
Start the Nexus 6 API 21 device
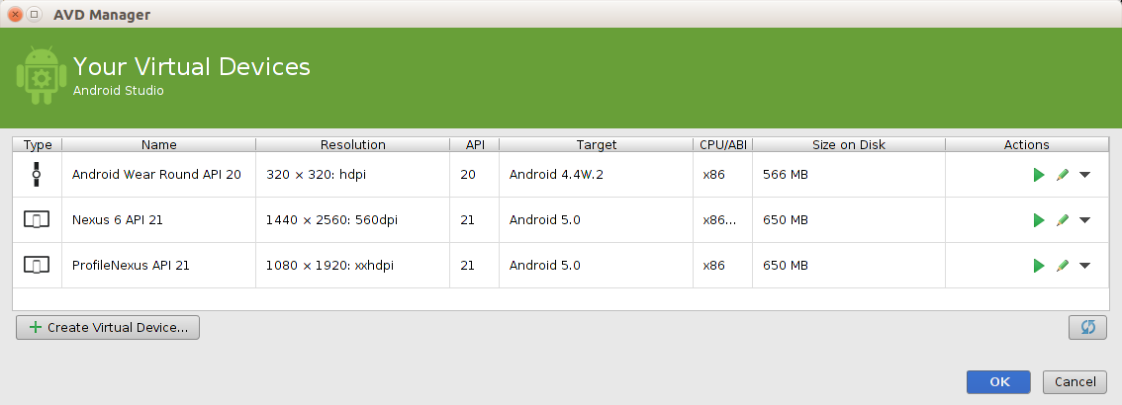point(1039,220)
